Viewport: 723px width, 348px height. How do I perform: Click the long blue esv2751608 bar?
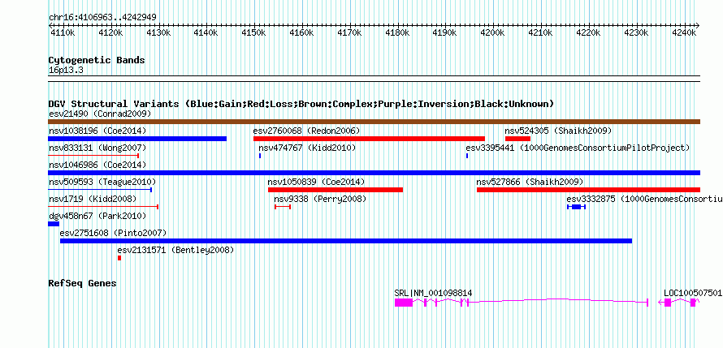coord(346,241)
